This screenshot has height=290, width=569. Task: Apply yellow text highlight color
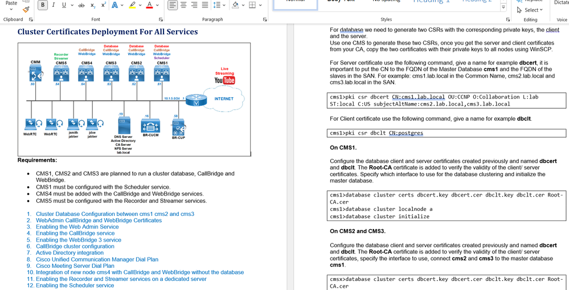pos(133,5)
